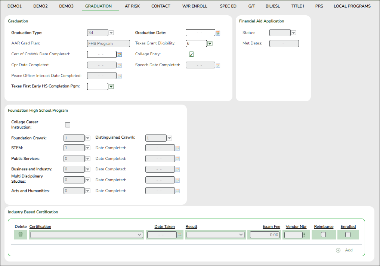Open the Cert of CrsWrk Date Completed calendar
The width and height of the screenshot is (380, 266).
[x=120, y=54]
